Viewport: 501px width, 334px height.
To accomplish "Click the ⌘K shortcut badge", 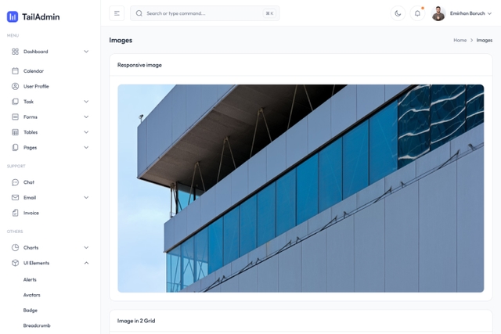I will pos(269,13).
